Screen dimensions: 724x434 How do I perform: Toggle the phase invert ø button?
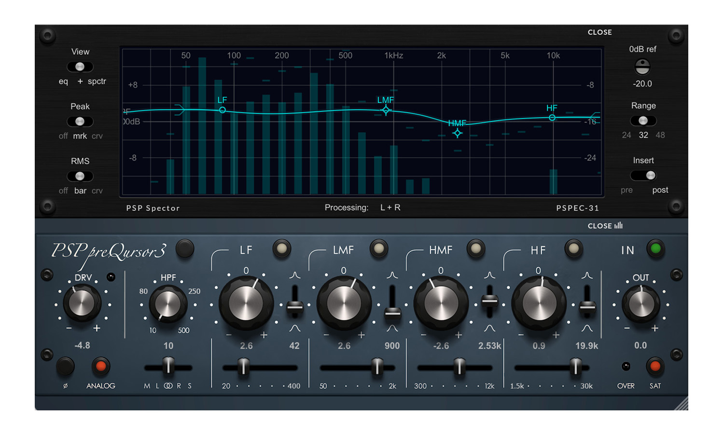coord(65,366)
